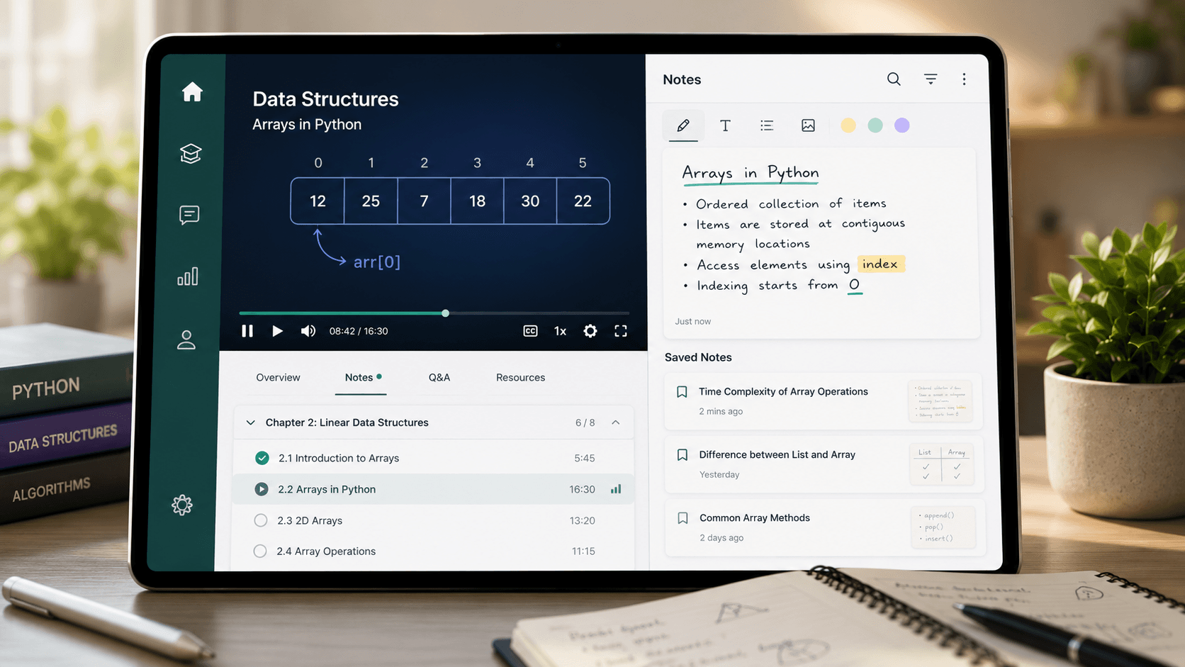
Task: Open lesson 2.4 Array Operations
Action: click(433, 551)
